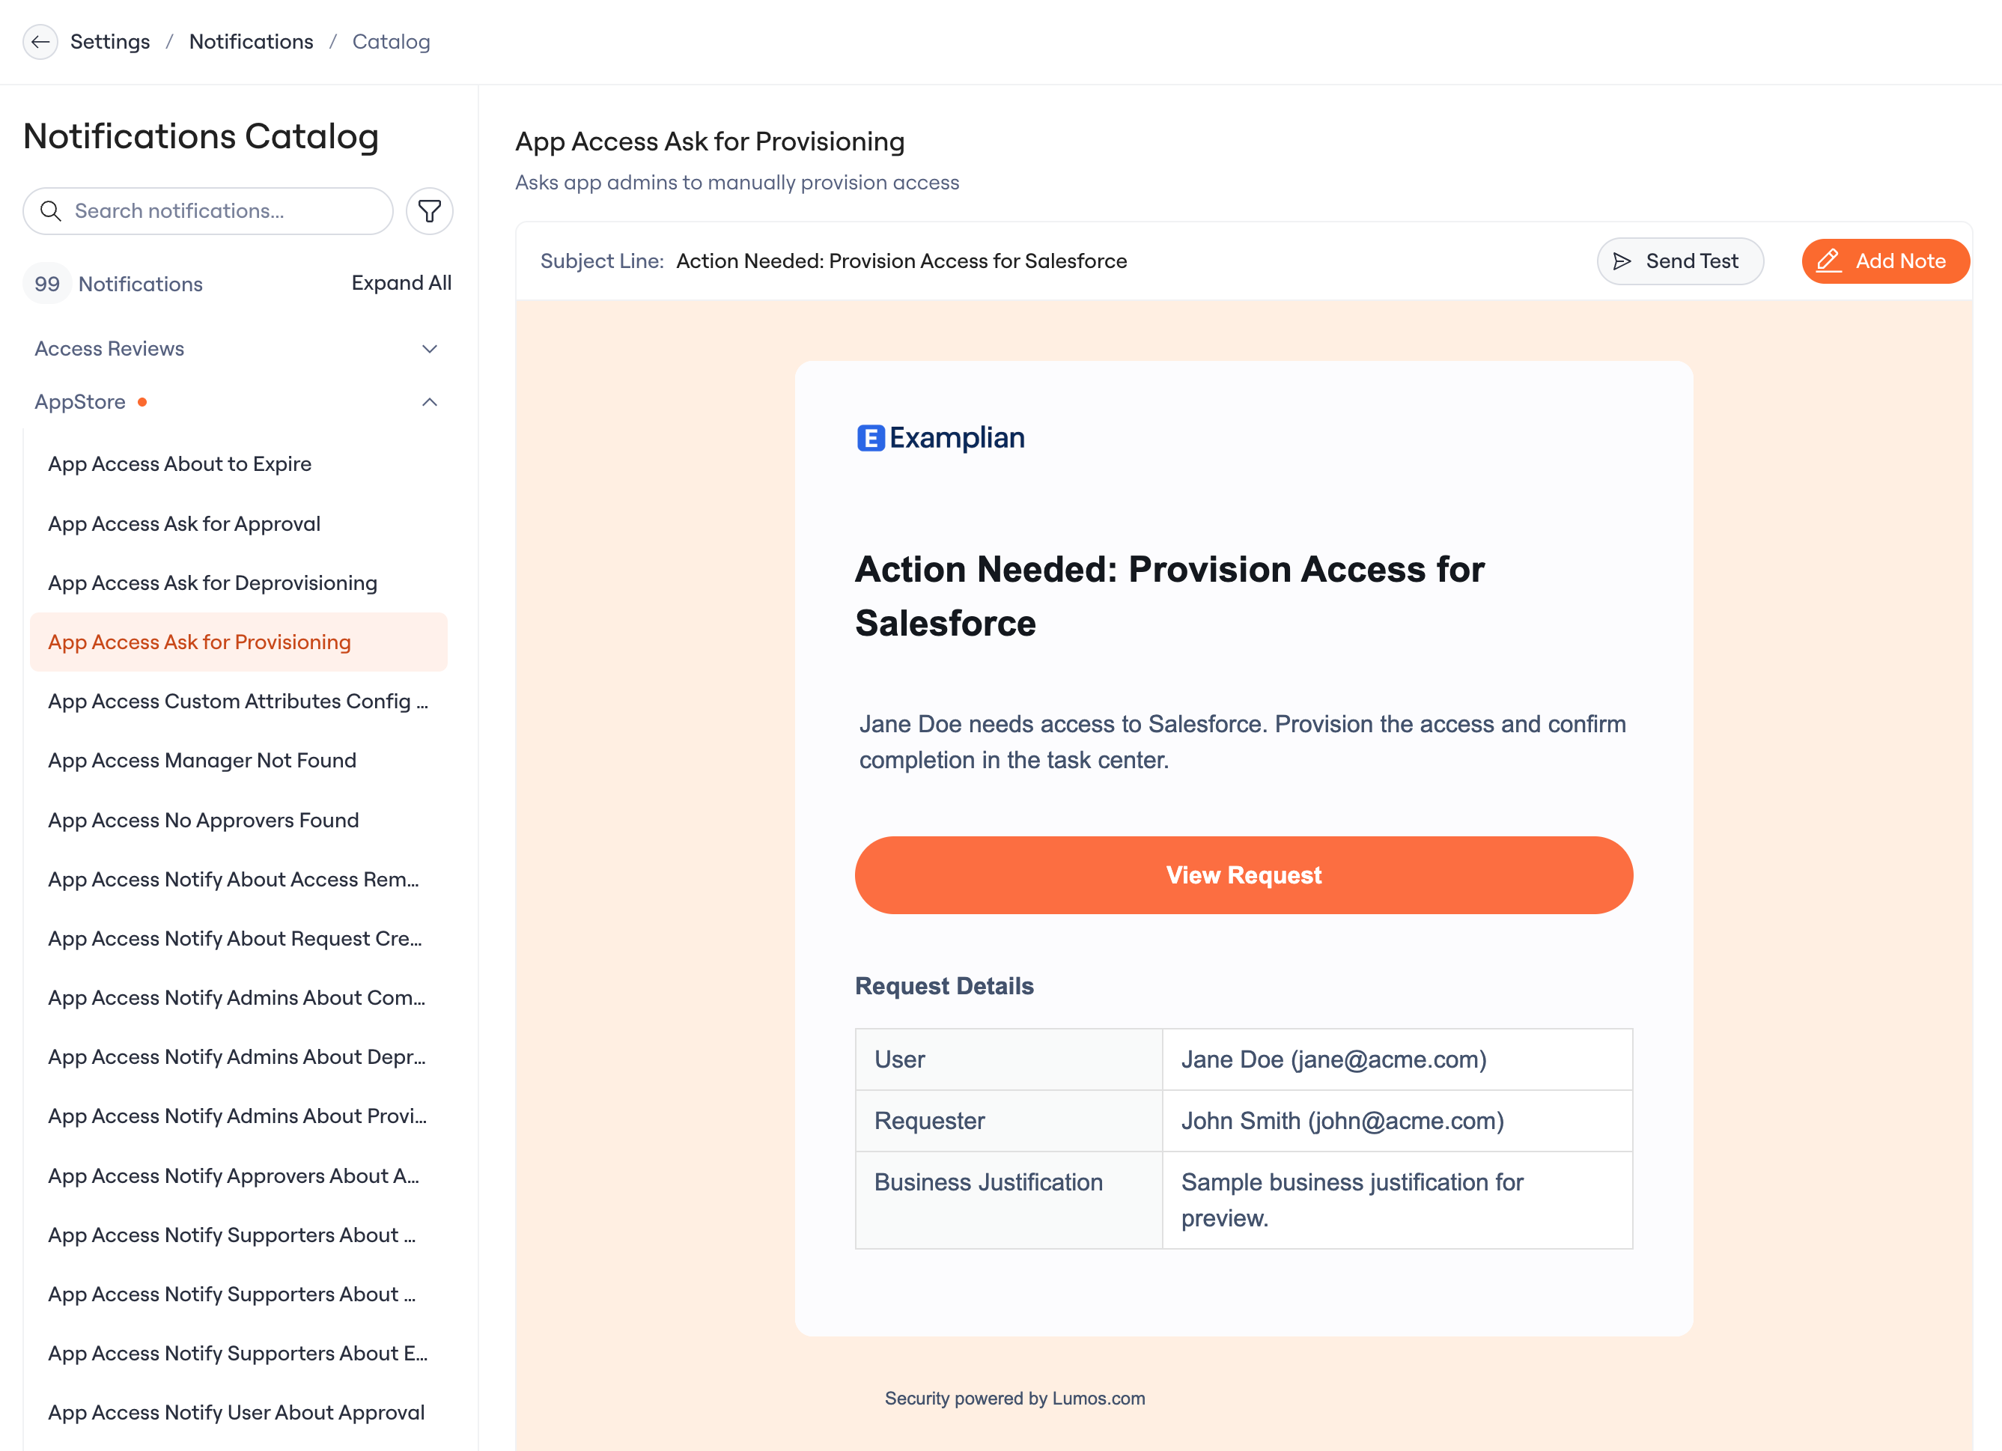The width and height of the screenshot is (2002, 1451).
Task: Click Expand All categories
Action: coord(401,283)
